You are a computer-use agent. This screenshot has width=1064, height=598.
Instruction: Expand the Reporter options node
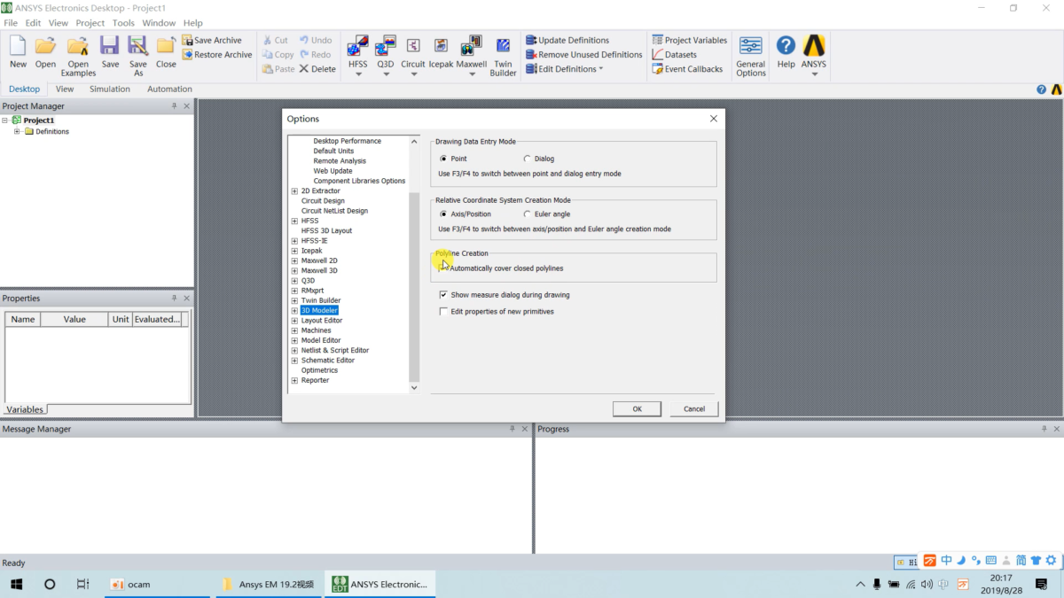click(294, 380)
